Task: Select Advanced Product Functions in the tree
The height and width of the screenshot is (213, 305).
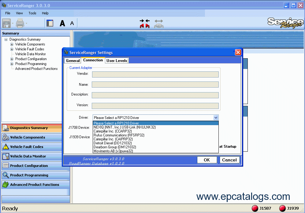Action: (36, 69)
